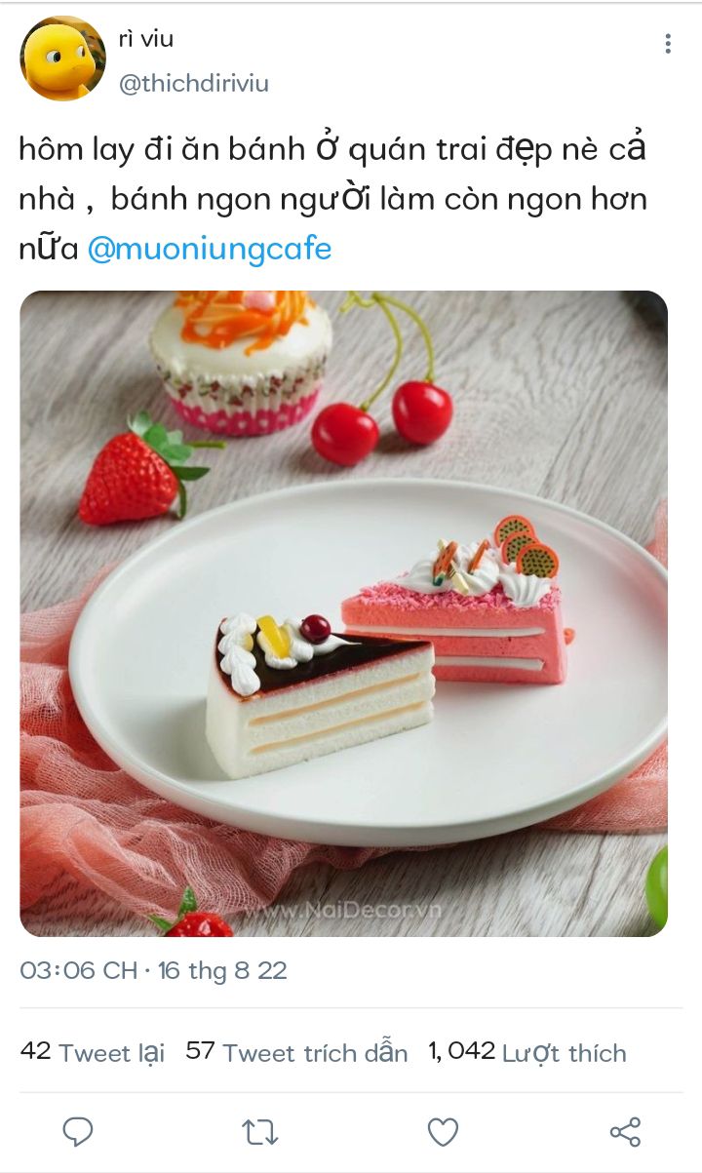This screenshot has width=702, height=1173.
Task: View the 42 Tweet lại list
Action: [x=93, y=1053]
